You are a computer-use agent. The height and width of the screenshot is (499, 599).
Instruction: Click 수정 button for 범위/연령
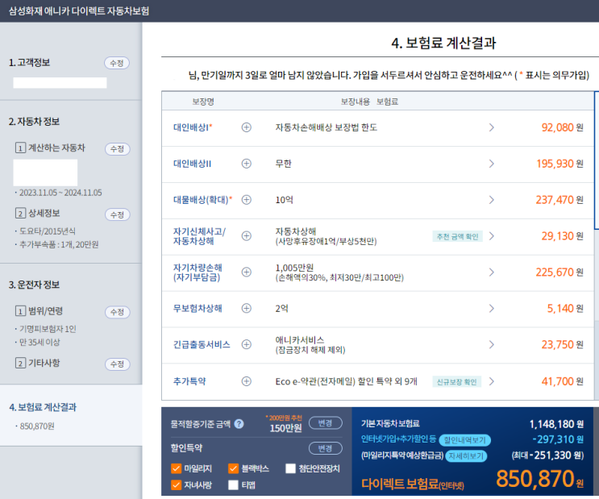point(117,312)
